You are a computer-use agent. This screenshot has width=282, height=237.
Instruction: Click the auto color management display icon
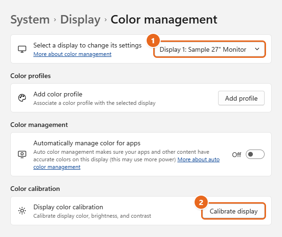(x=22, y=154)
